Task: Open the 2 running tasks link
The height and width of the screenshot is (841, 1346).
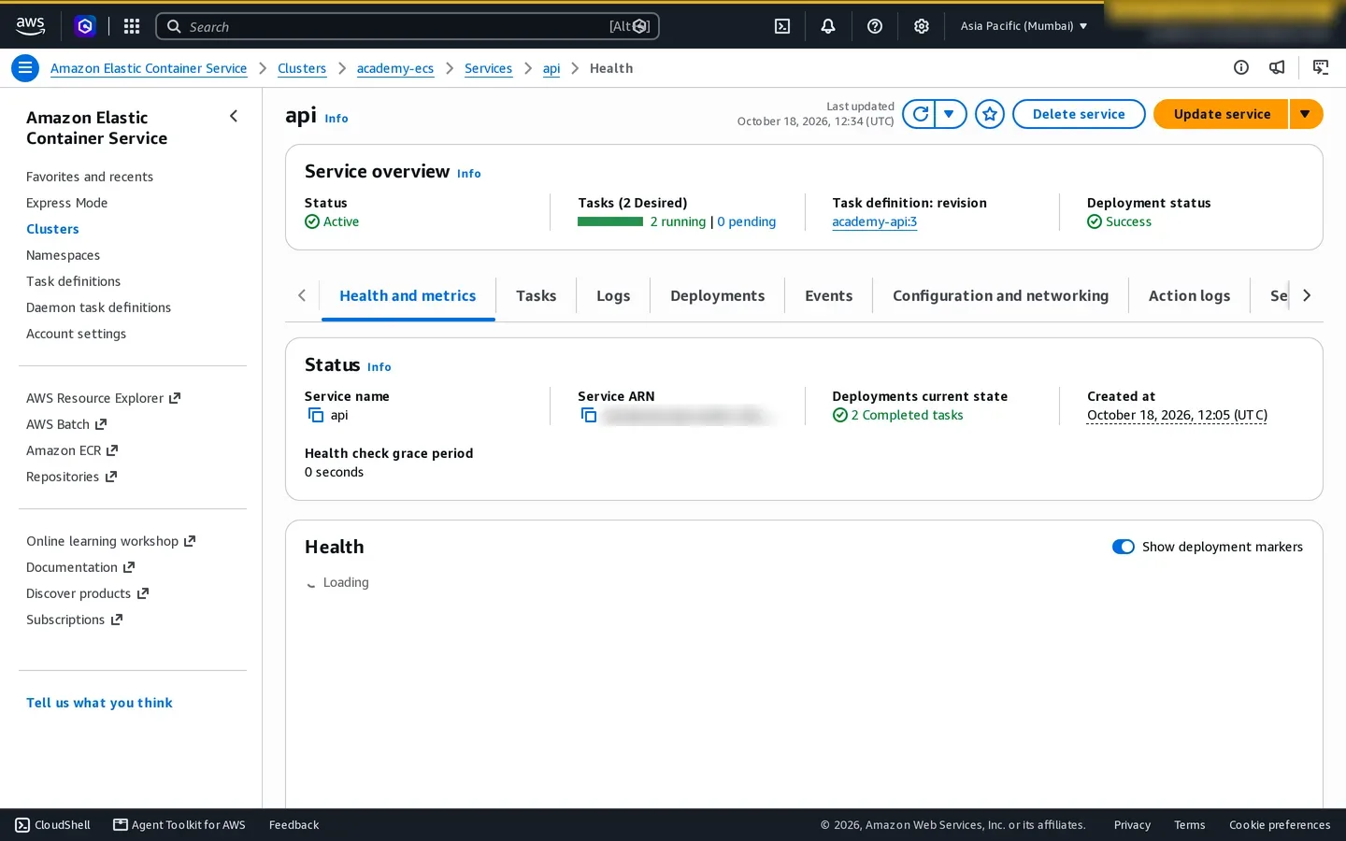Action: coord(678,222)
